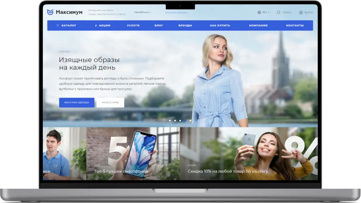Click the user profile icon next to Войти
361x203 pixels.
[301, 12]
